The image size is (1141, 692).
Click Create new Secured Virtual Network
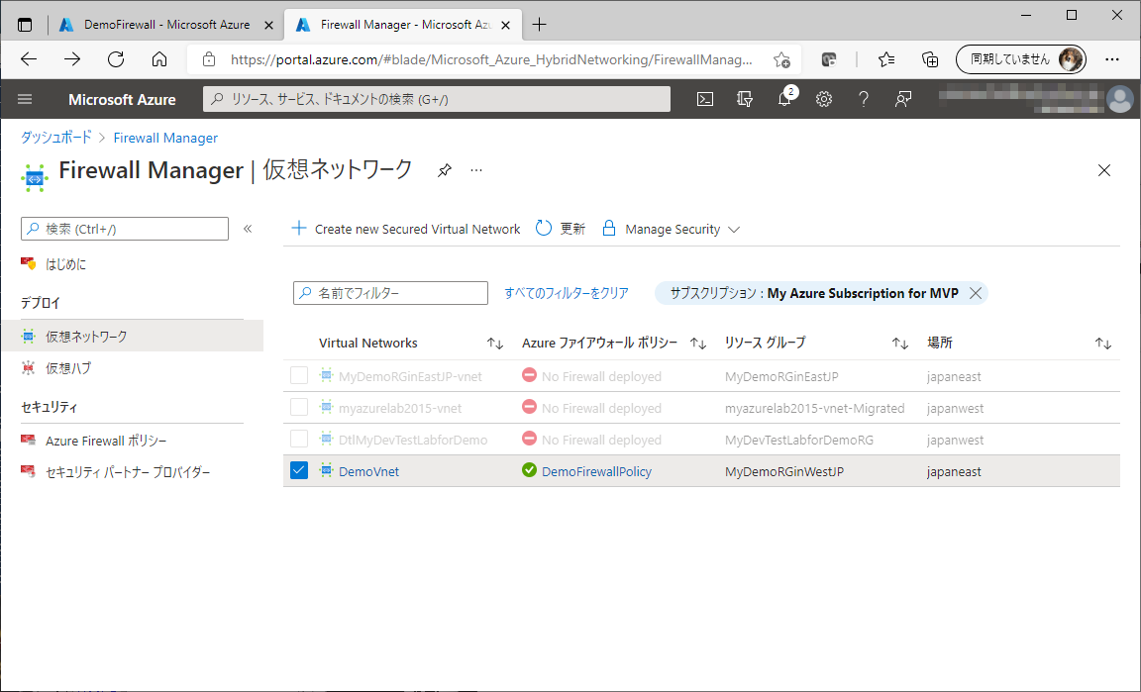(x=406, y=229)
